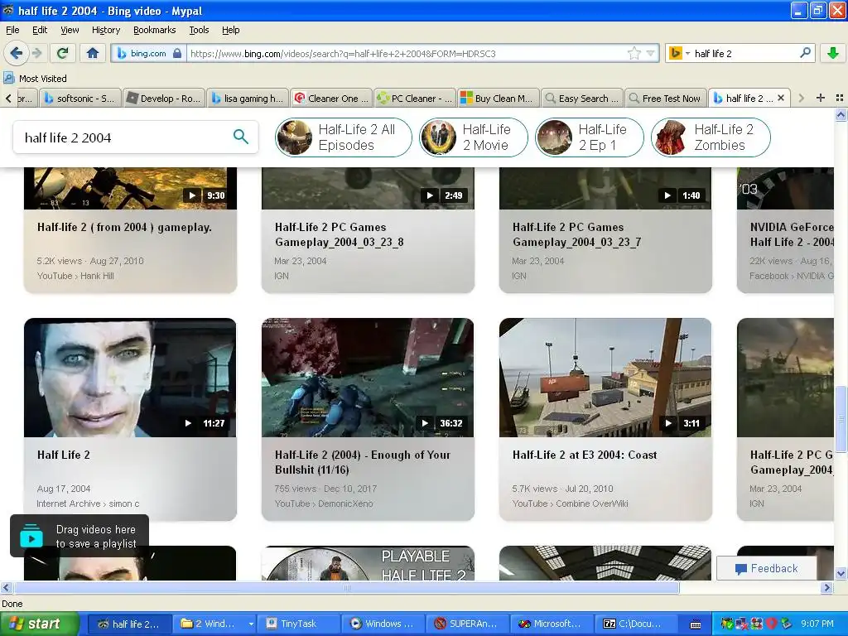The height and width of the screenshot is (636, 848).
Task: Open the Most Visited bookmarks folder
Action: point(35,79)
